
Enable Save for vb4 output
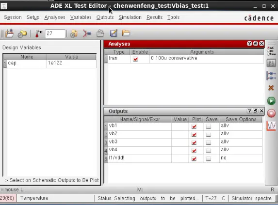click(x=209, y=150)
